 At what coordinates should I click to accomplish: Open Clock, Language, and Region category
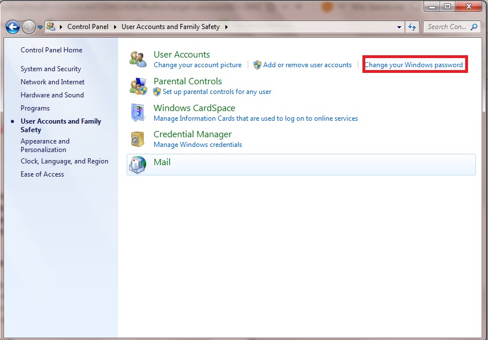coord(64,161)
